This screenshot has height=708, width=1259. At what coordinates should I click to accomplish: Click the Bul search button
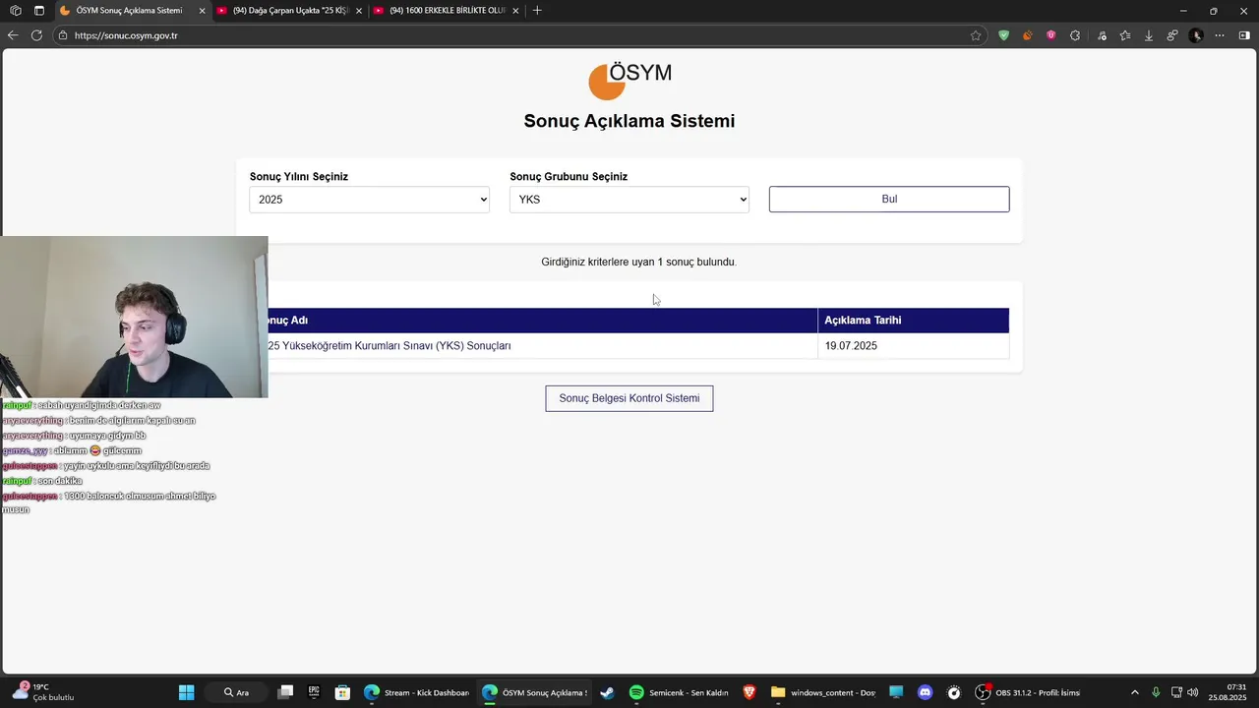coord(889,200)
